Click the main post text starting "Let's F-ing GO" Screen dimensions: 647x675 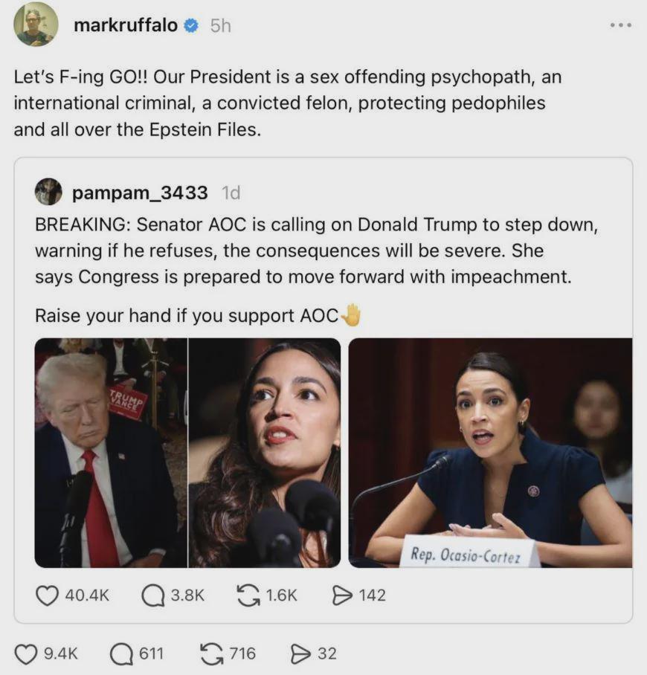(280, 103)
